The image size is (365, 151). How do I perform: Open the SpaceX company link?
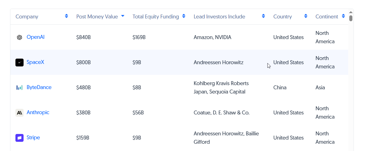35,62
